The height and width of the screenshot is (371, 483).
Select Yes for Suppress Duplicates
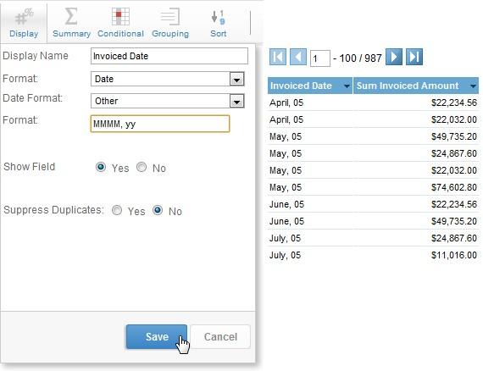pyautogui.click(x=117, y=210)
